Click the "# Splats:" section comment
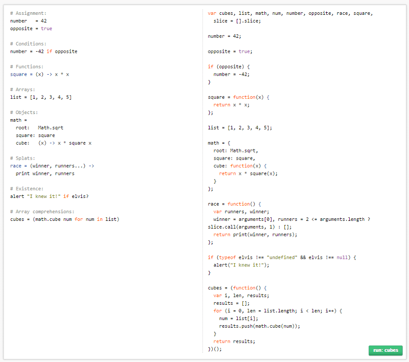The width and height of the screenshot is (409, 362). pos(22,158)
